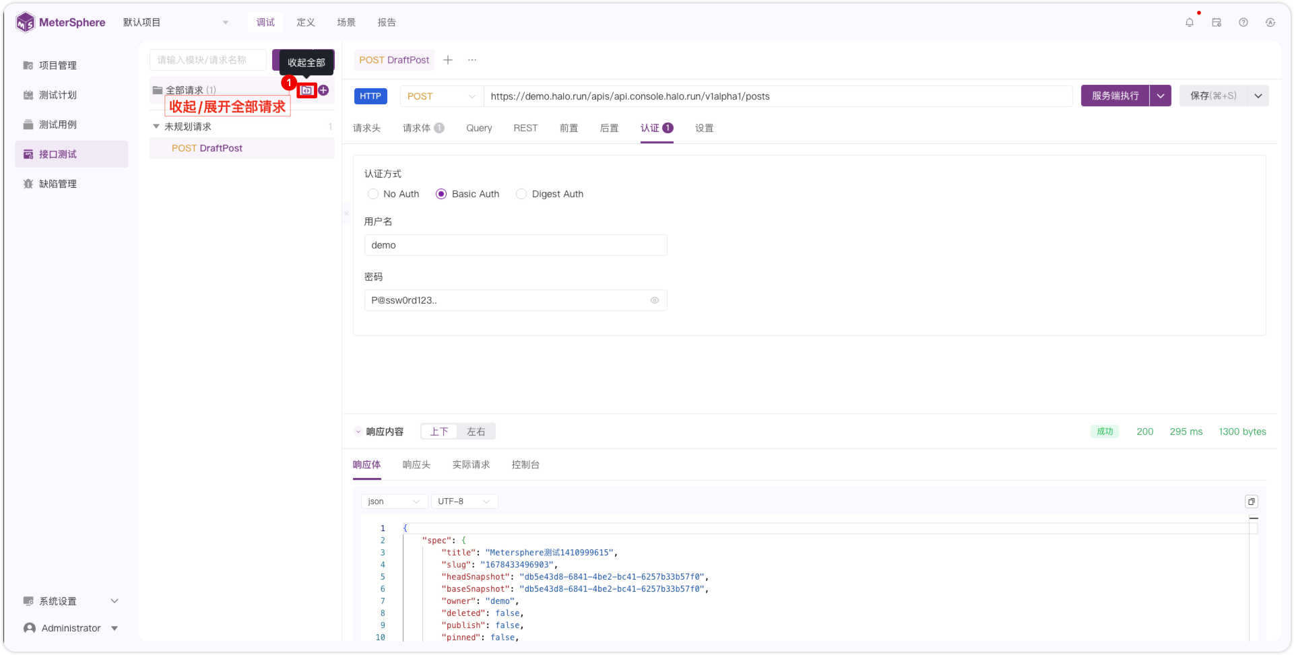Open the notifications bell
This screenshot has height=655, width=1294.
pos(1190,22)
